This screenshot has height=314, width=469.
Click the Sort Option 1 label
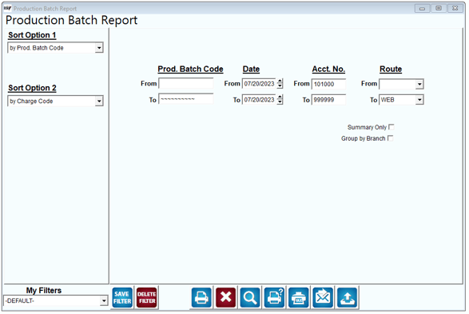pos(32,35)
